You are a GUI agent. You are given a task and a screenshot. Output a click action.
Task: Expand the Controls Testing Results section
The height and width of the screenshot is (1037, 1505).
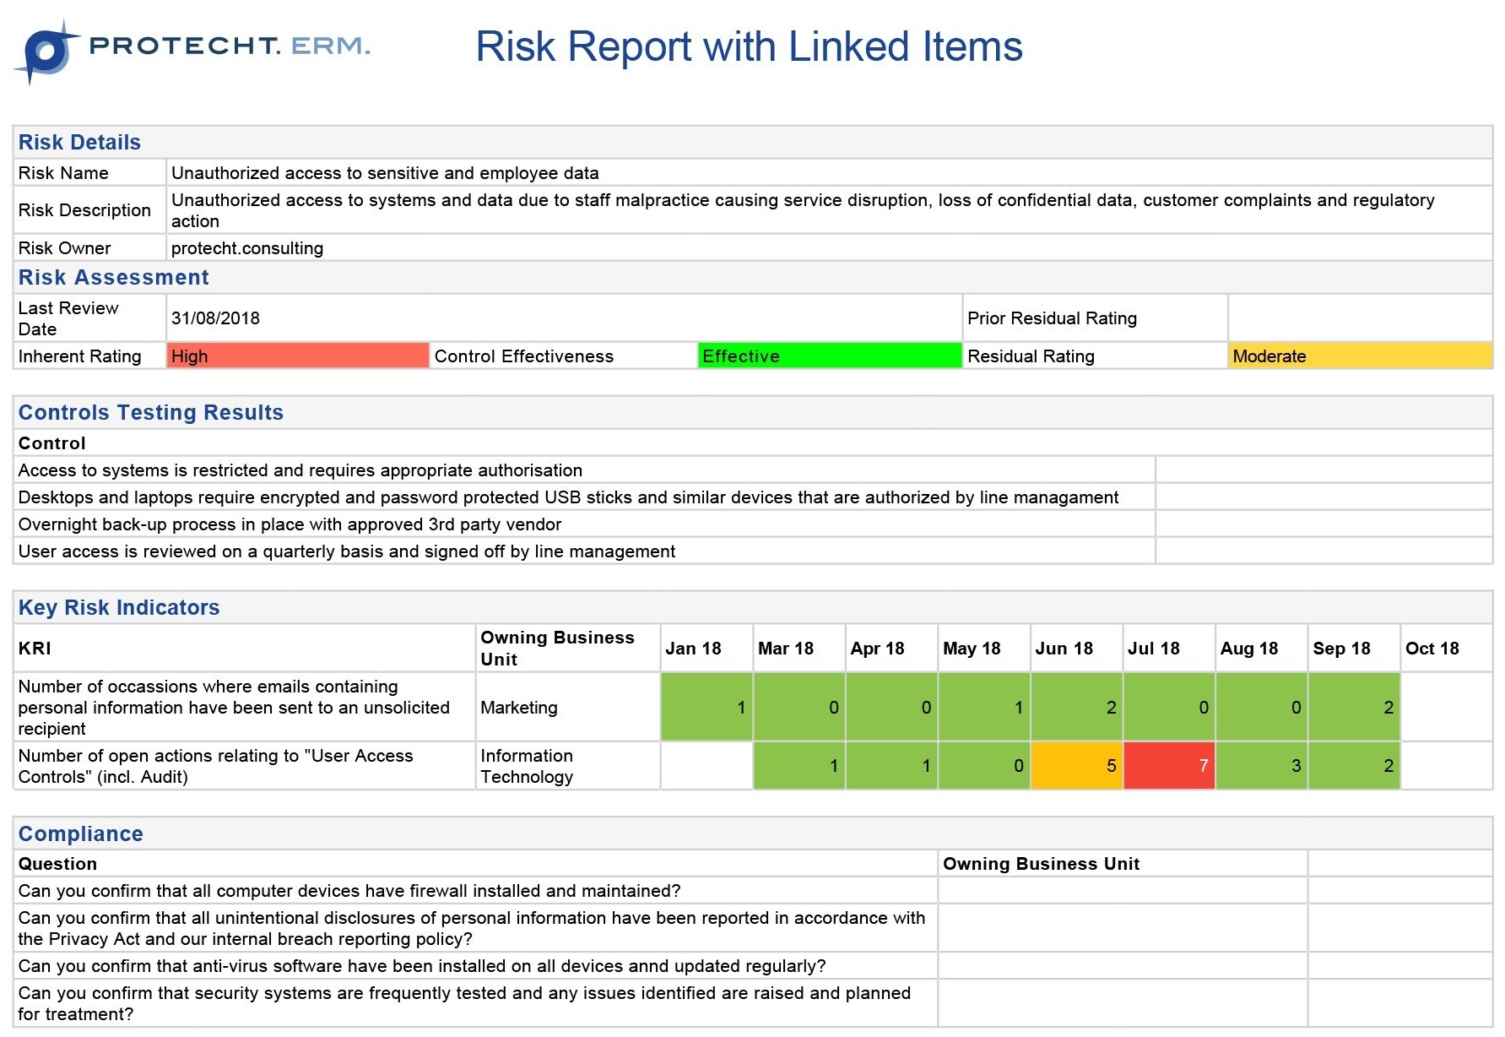(150, 412)
